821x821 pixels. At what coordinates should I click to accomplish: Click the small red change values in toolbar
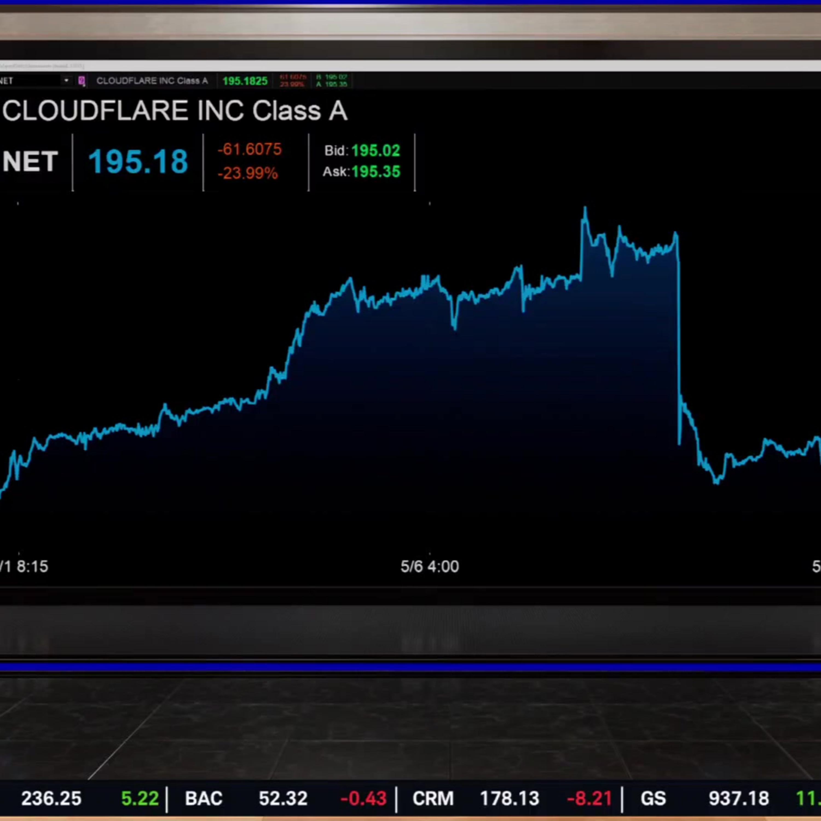(x=292, y=80)
